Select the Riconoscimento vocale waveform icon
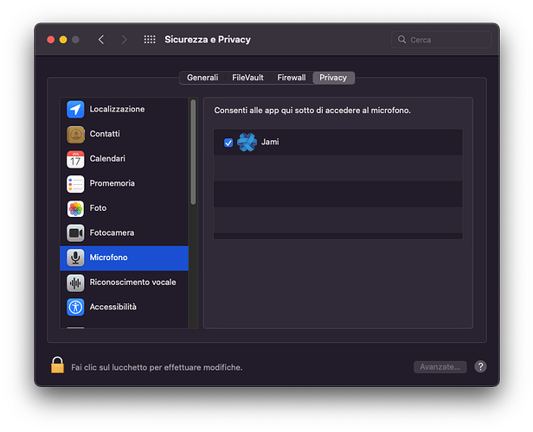 coord(75,283)
